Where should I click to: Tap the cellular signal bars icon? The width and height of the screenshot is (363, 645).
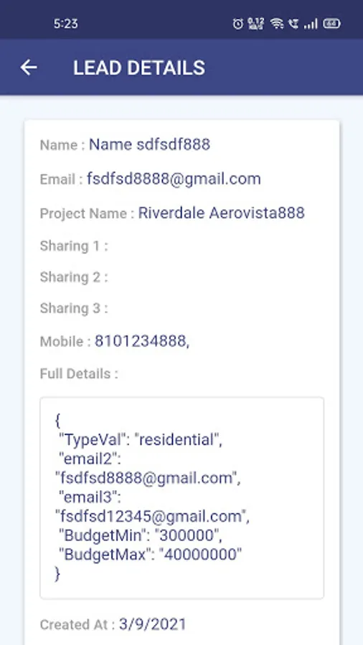[311, 24]
